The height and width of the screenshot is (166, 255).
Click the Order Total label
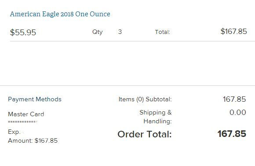[145, 134]
